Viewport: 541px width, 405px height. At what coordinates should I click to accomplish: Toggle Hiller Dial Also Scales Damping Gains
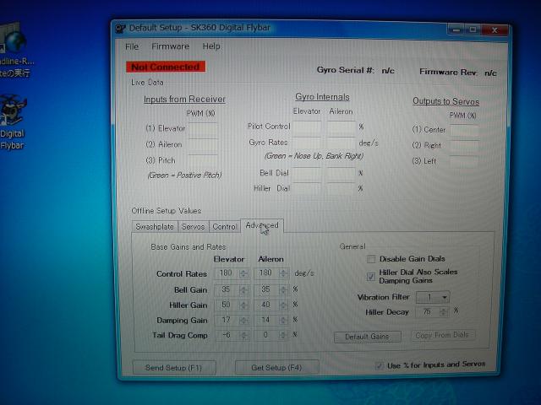(372, 276)
